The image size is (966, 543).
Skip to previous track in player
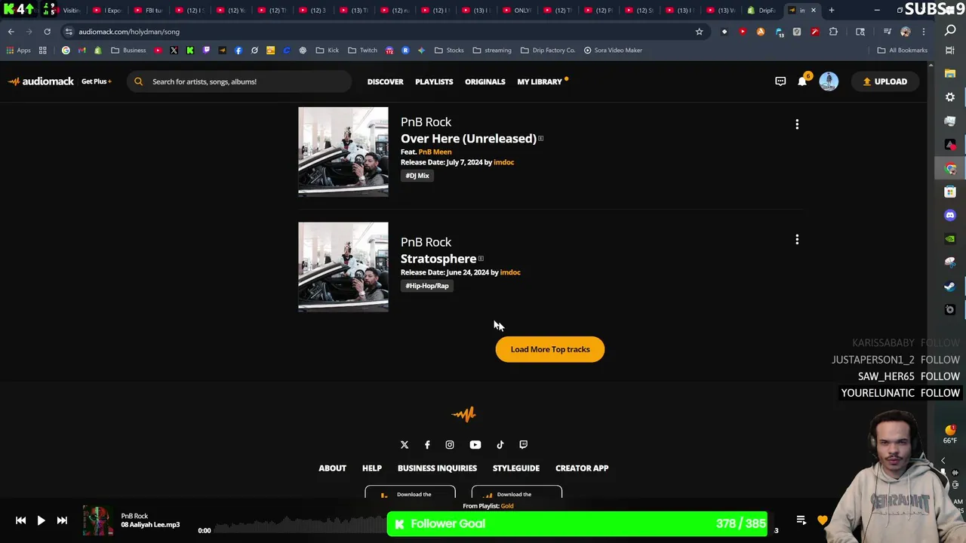20,520
